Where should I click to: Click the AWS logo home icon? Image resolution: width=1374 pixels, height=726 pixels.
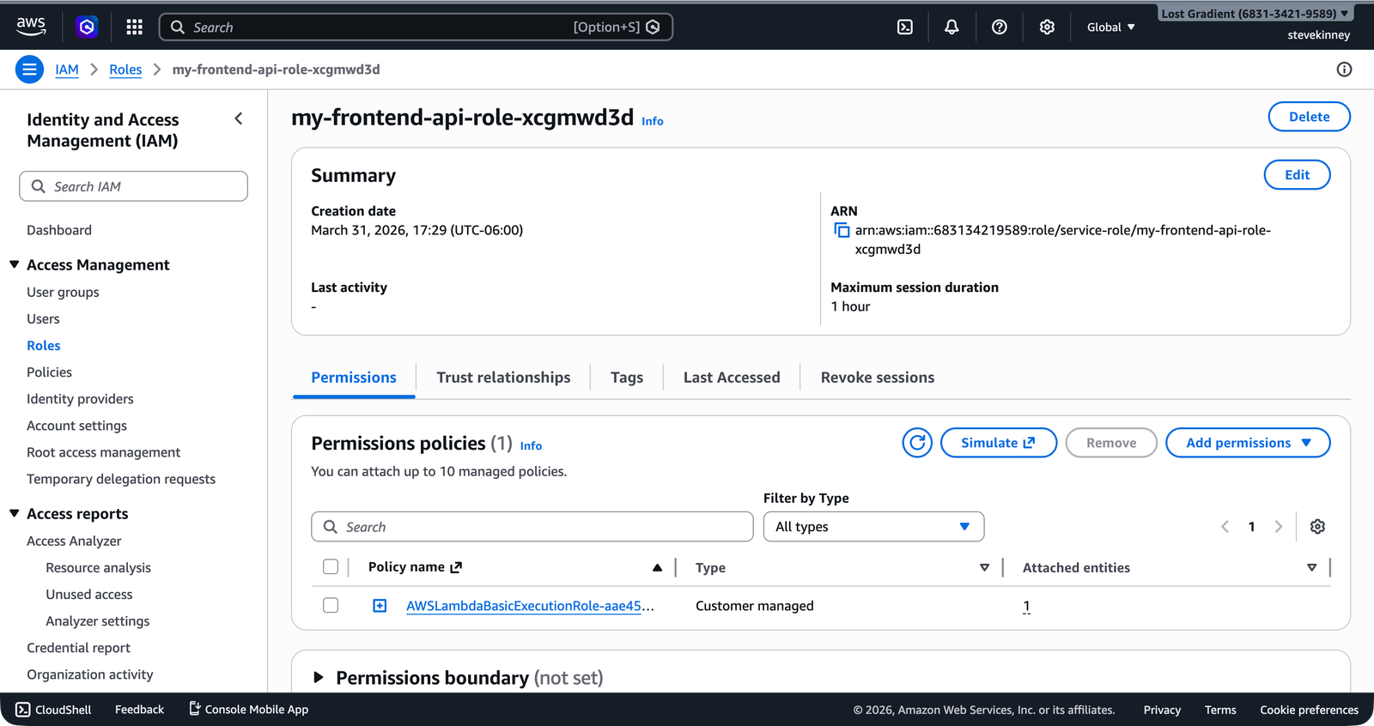(31, 27)
